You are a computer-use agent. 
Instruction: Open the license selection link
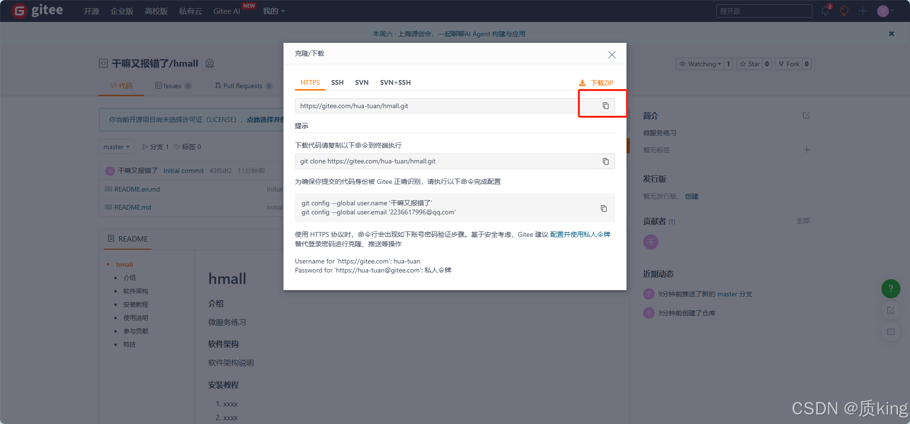(x=265, y=120)
